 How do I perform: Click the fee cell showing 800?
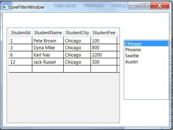(x=104, y=48)
